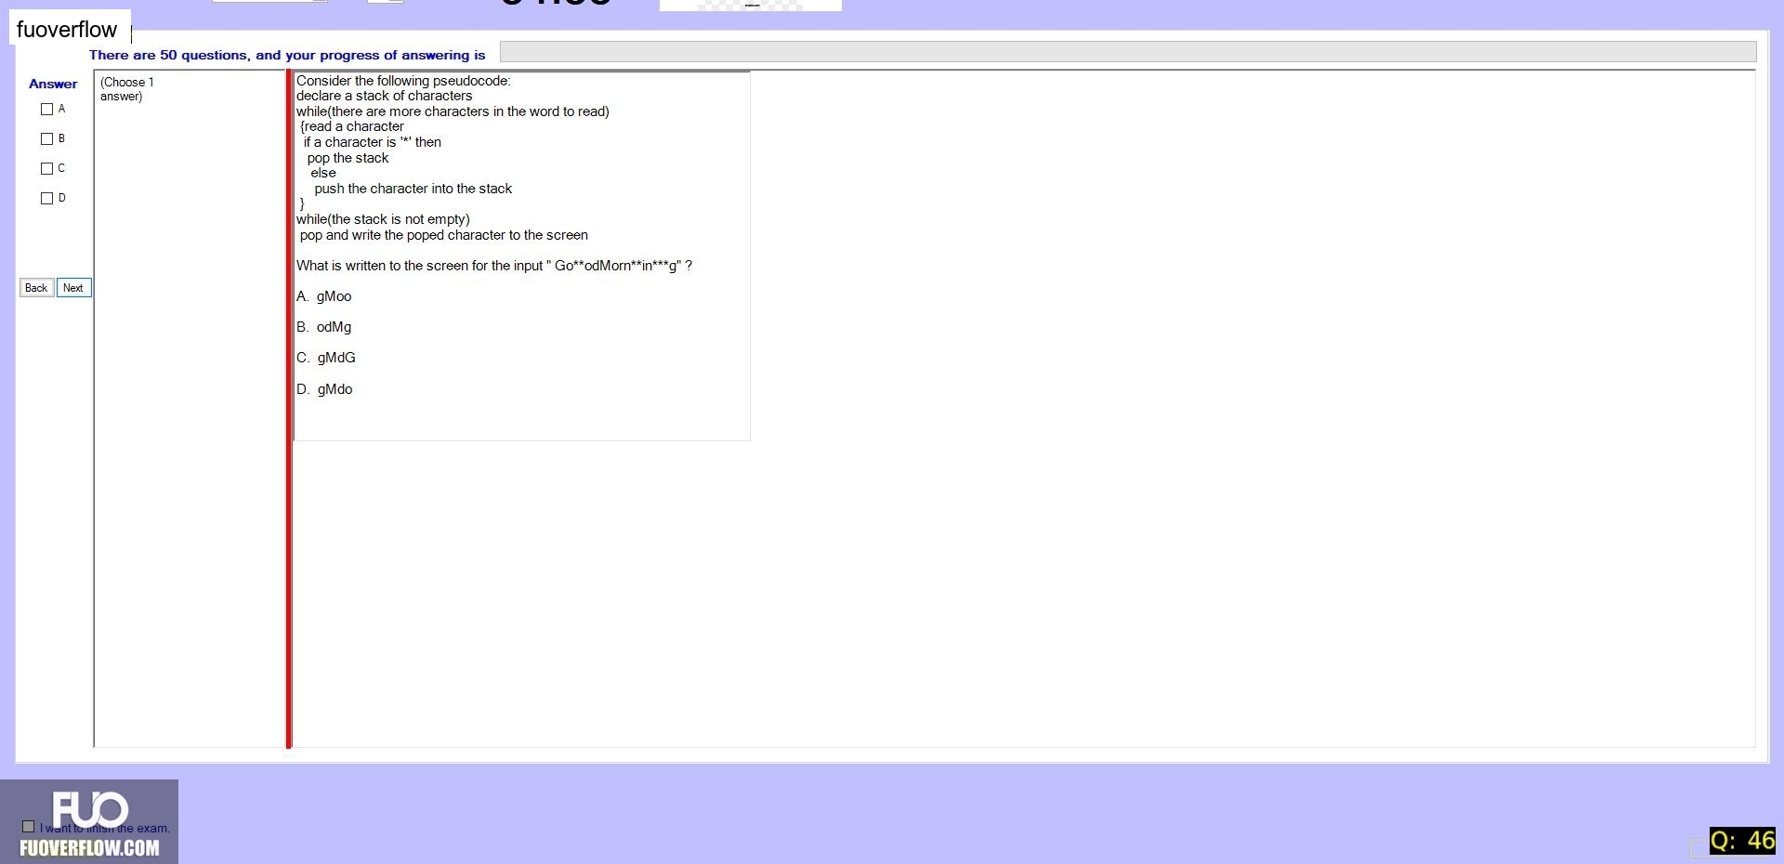Click the 'Consider the following pseudocode:' line
1784x864 pixels.
pyautogui.click(x=403, y=81)
